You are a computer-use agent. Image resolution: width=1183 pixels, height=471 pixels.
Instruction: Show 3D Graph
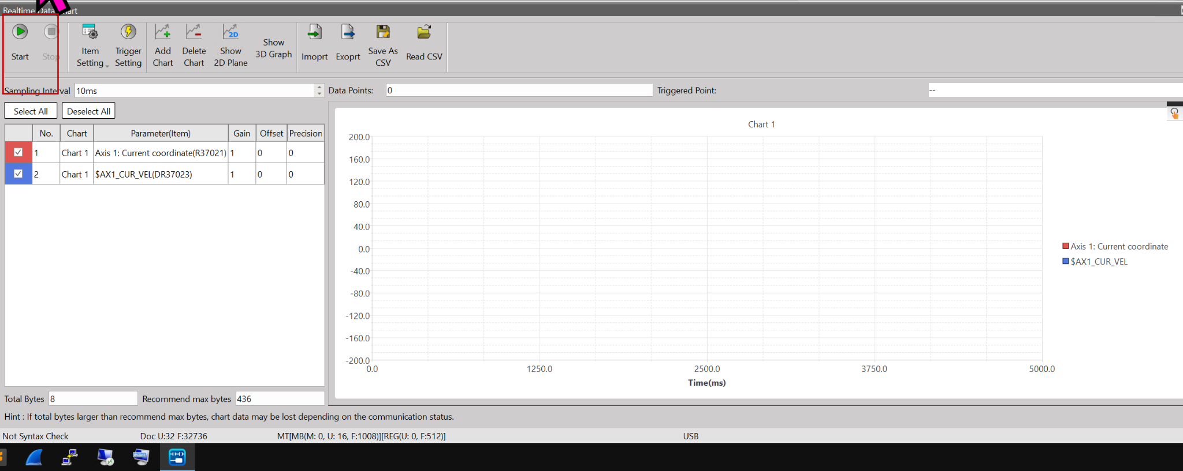(274, 48)
